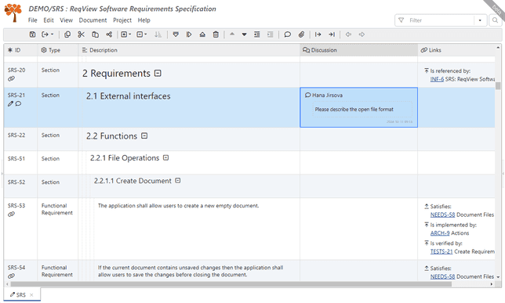Click the Attachment paperclip icon
505x303 pixels.
[301, 34]
